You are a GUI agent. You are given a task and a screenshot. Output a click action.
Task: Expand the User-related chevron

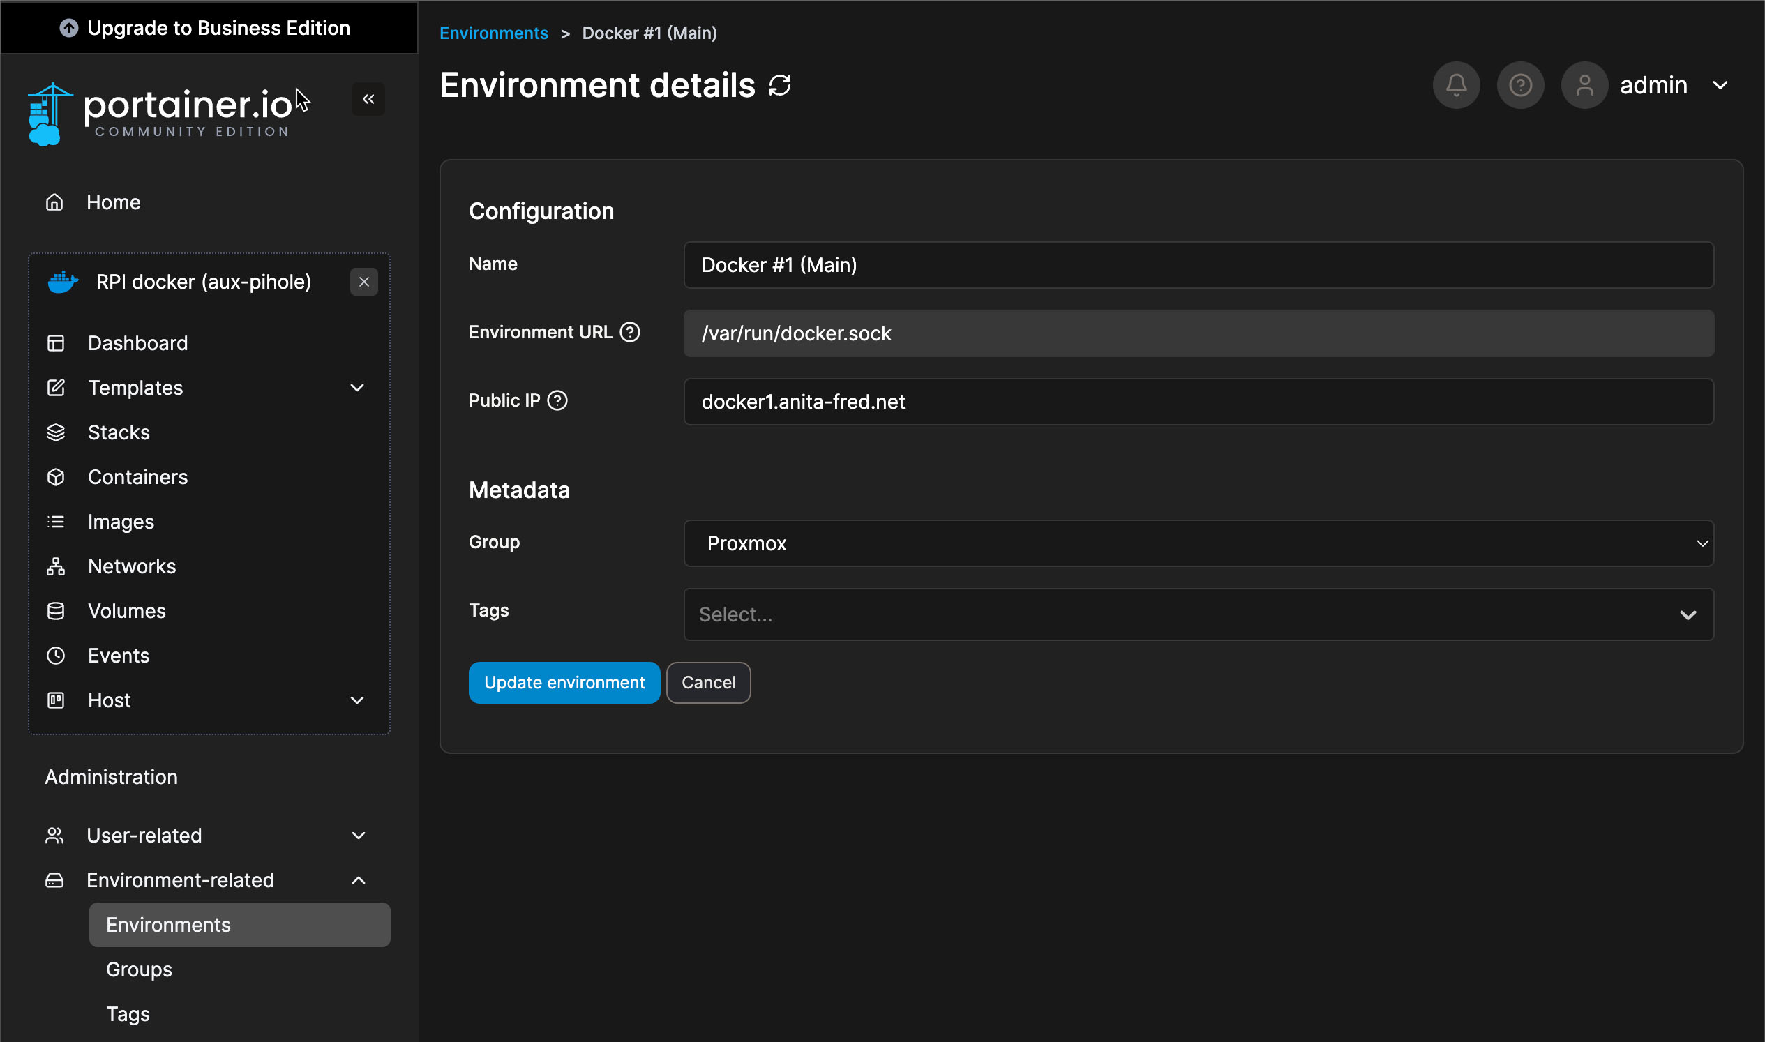(358, 836)
